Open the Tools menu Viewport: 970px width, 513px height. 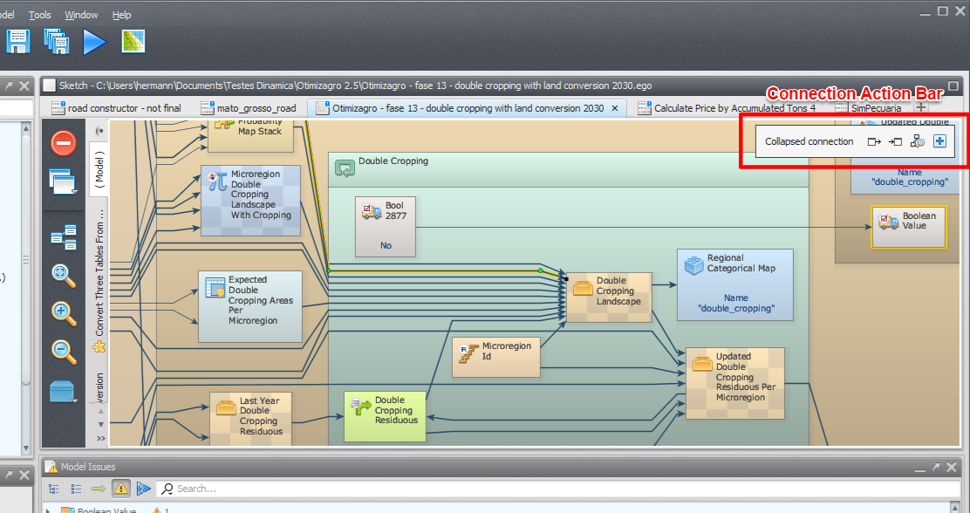[x=40, y=15]
